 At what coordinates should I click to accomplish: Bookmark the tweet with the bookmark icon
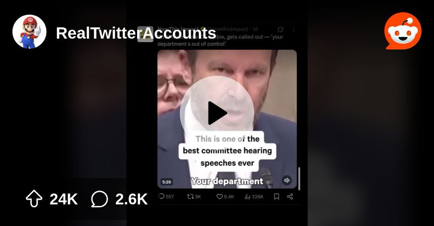coord(276,197)
